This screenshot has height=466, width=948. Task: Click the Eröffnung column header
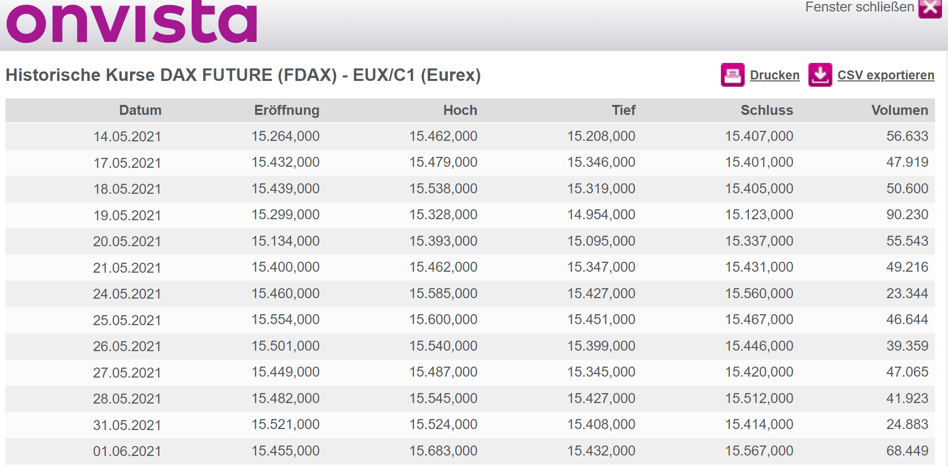point(287,110)
